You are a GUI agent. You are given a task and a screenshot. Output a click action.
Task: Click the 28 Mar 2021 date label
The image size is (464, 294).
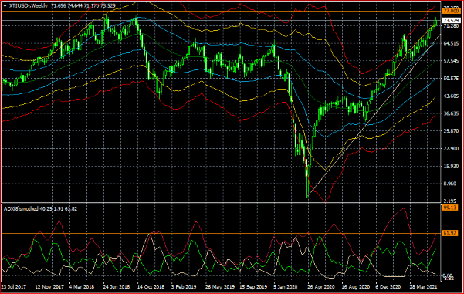[x=423, y=286]
